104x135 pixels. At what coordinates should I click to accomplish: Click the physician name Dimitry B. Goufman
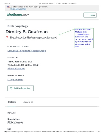point(27,32)
